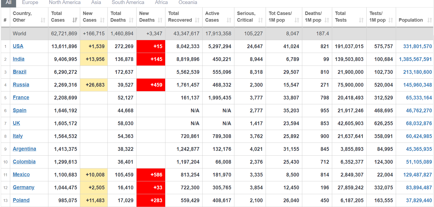Show the Oceania tab
The width and height of the screenshot is (434, 207).
(188, 3)
